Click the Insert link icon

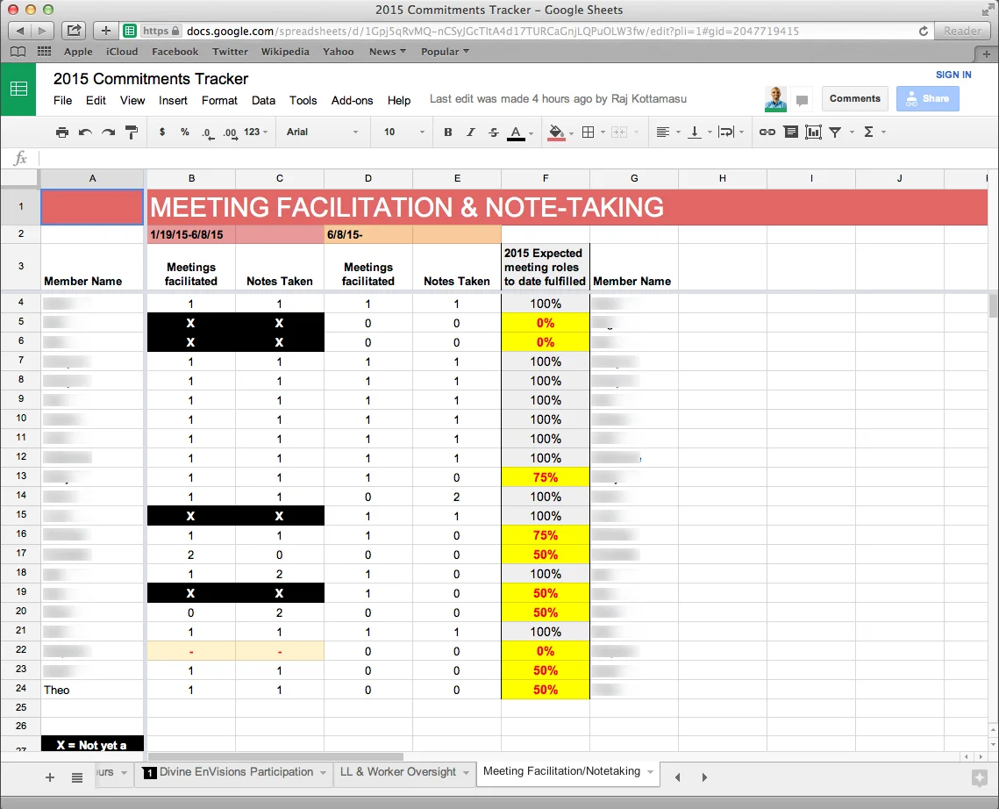pos(767,132)
